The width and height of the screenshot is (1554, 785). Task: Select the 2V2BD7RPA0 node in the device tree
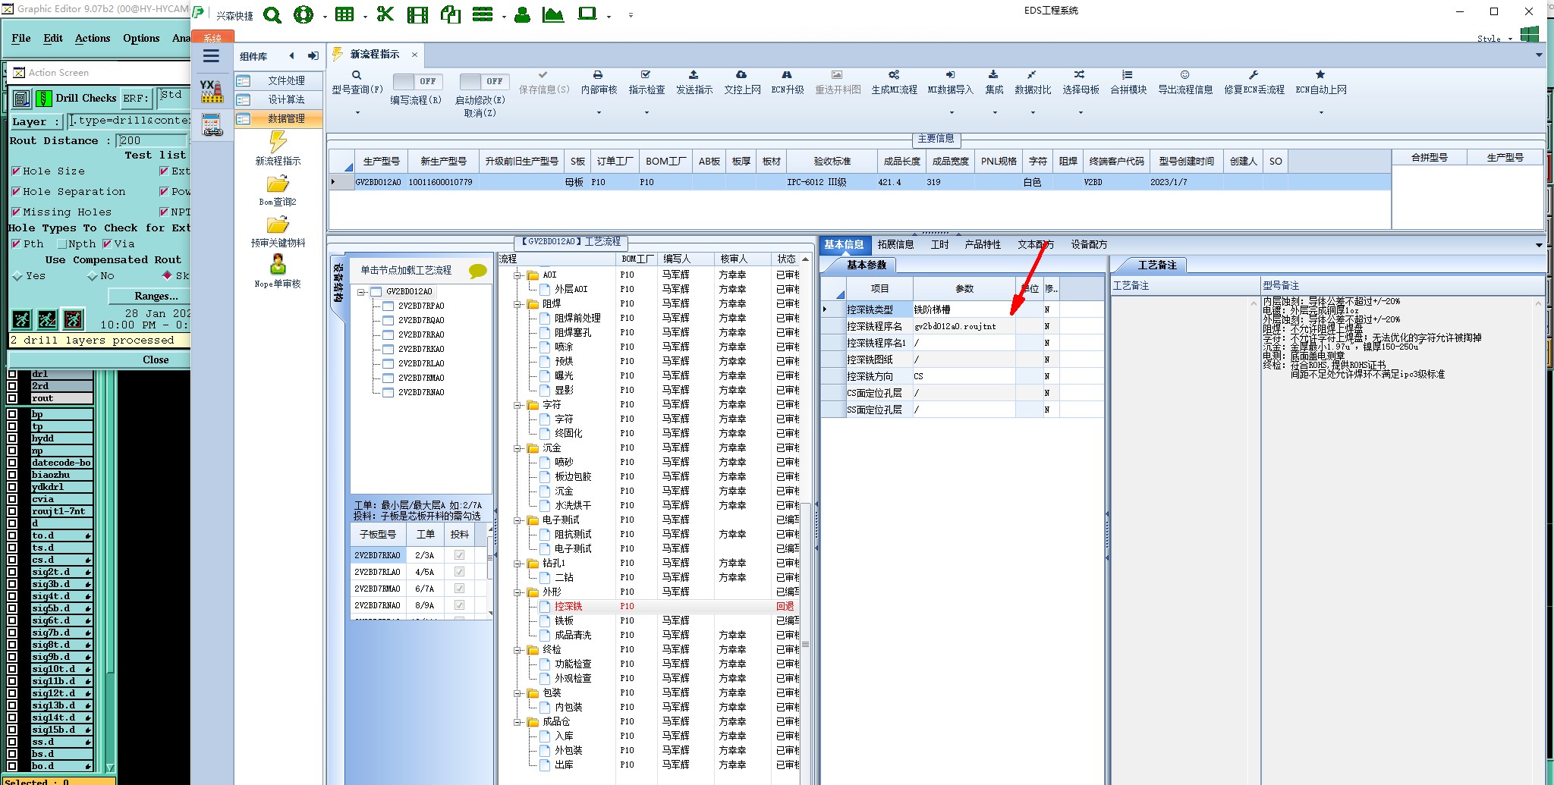421,306
